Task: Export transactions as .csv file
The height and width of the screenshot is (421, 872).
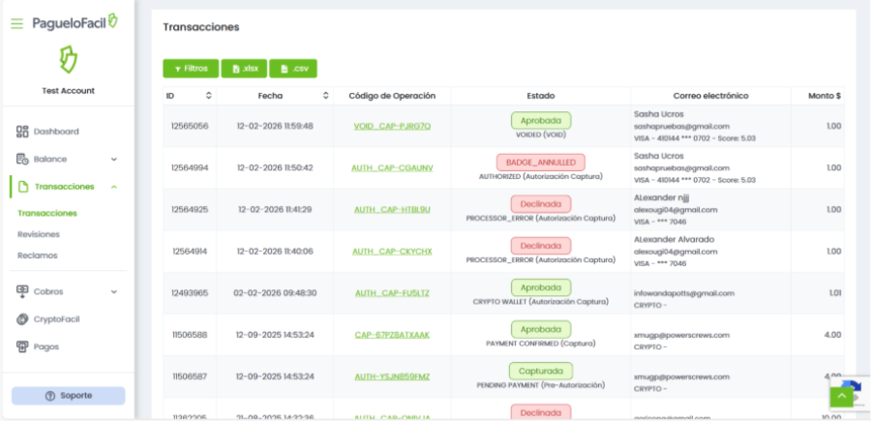Action: click(x=293, y=69)
